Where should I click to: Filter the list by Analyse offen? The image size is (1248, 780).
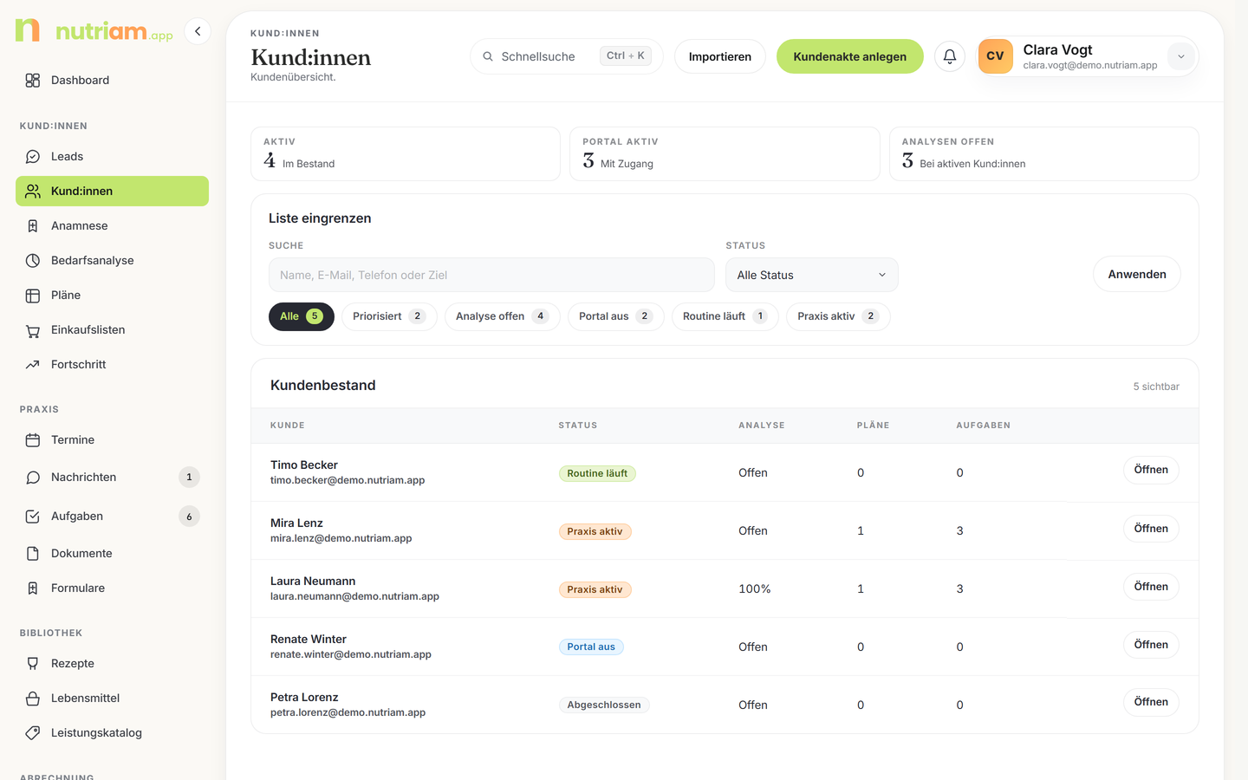[x=503, y=316]
